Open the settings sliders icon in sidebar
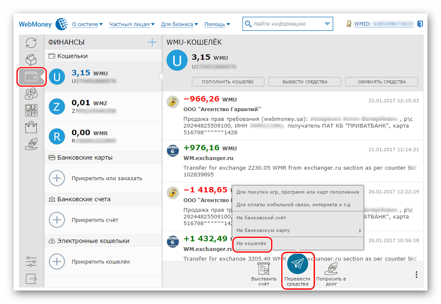 (31, 261)
